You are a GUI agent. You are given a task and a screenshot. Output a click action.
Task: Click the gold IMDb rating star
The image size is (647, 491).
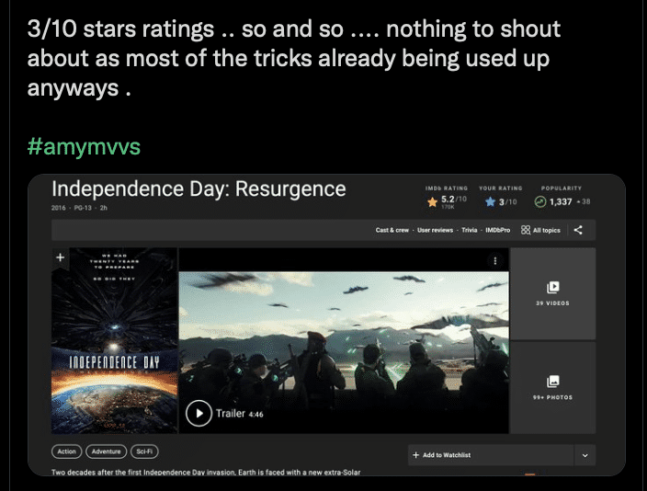click(432, 202)
